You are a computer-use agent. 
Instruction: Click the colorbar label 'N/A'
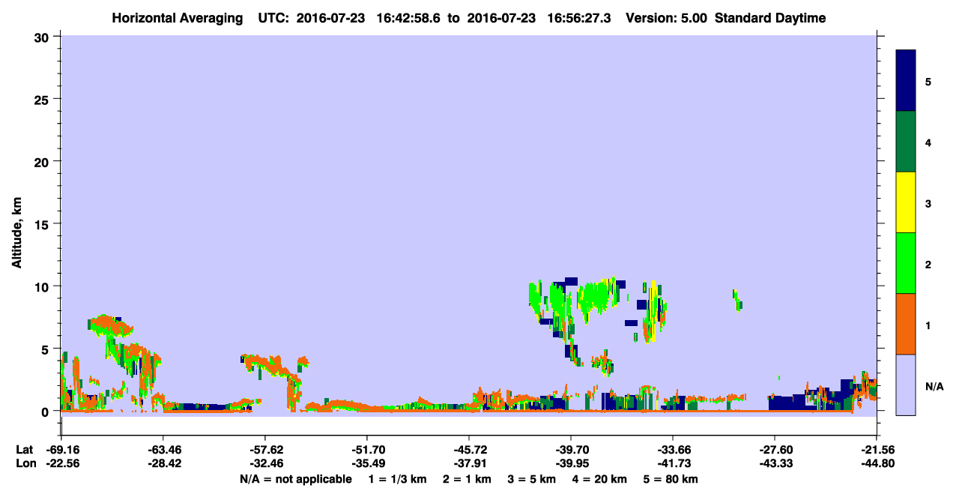coord(934,386)
